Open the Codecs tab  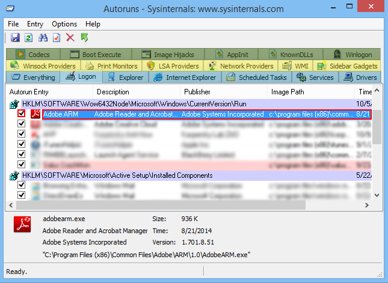[x=33, y=54]
